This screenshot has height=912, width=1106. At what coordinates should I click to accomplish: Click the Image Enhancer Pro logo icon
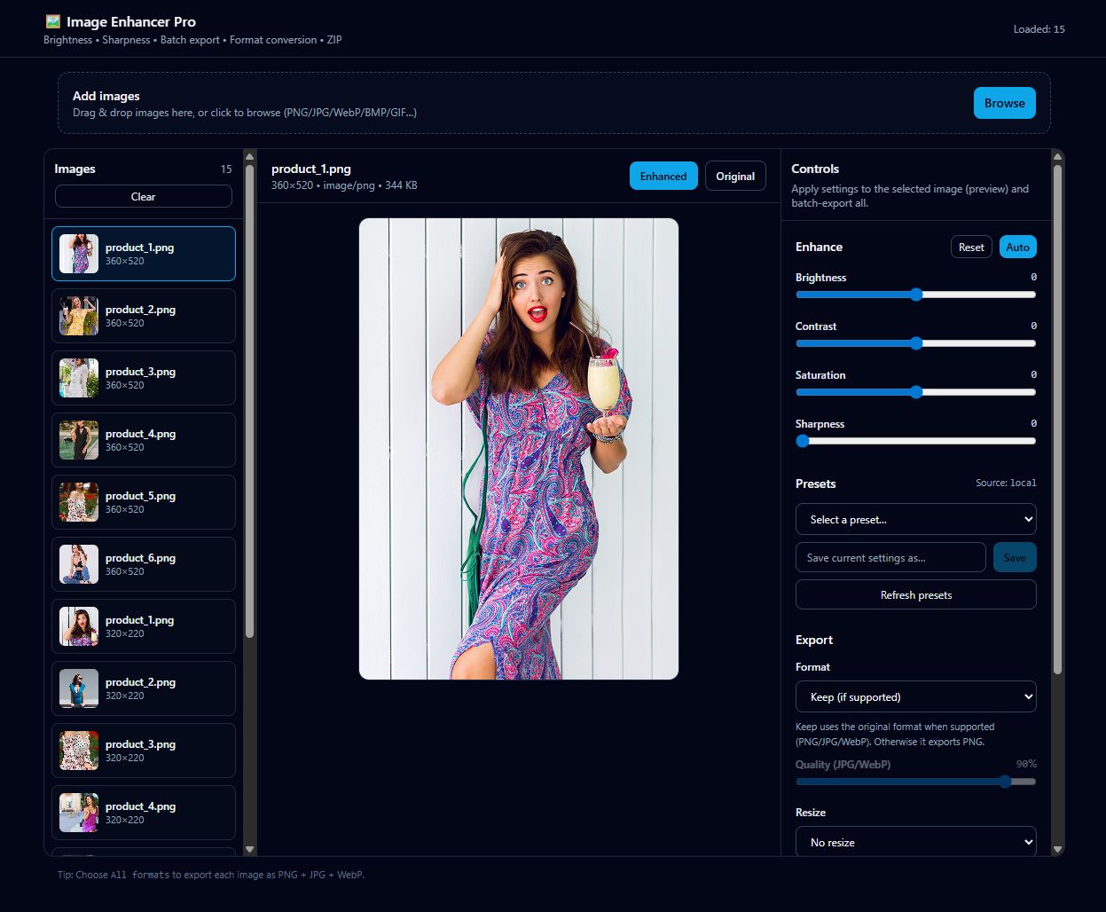[x=52, y=21]
